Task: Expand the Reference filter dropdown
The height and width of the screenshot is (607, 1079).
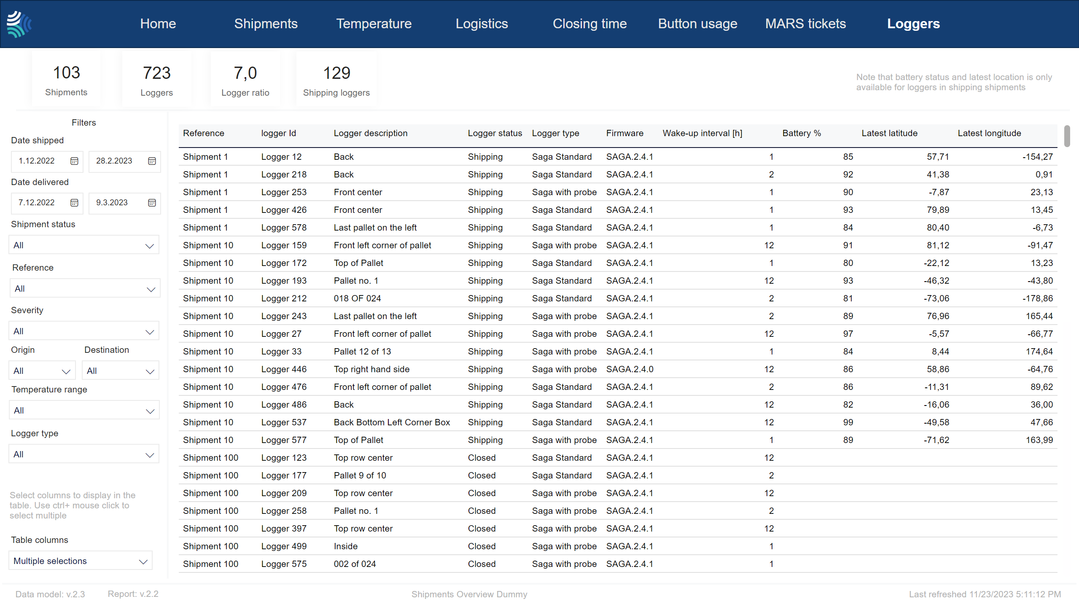Action: (x=85, y=288)
